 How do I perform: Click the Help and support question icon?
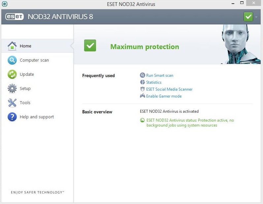[x=12, y=117]
